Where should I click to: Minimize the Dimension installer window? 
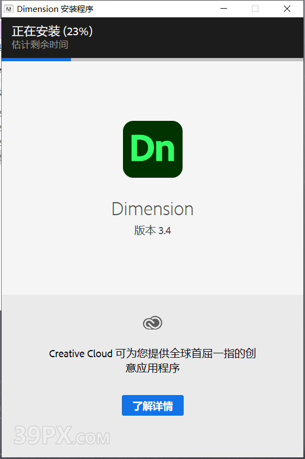click(x=224, y=9)
